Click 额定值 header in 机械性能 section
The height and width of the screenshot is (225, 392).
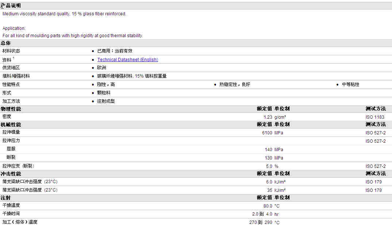pos(265,124)
